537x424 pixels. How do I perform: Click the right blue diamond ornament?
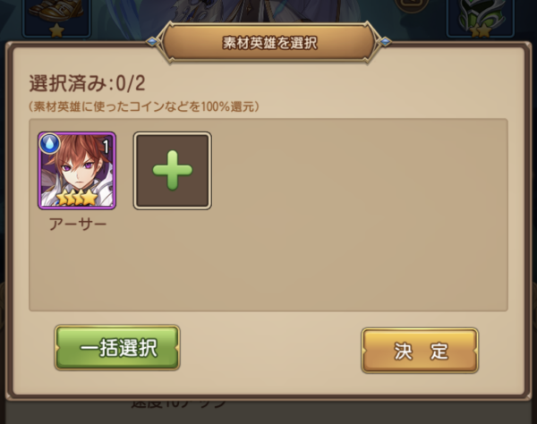click(x=386, y=42)
